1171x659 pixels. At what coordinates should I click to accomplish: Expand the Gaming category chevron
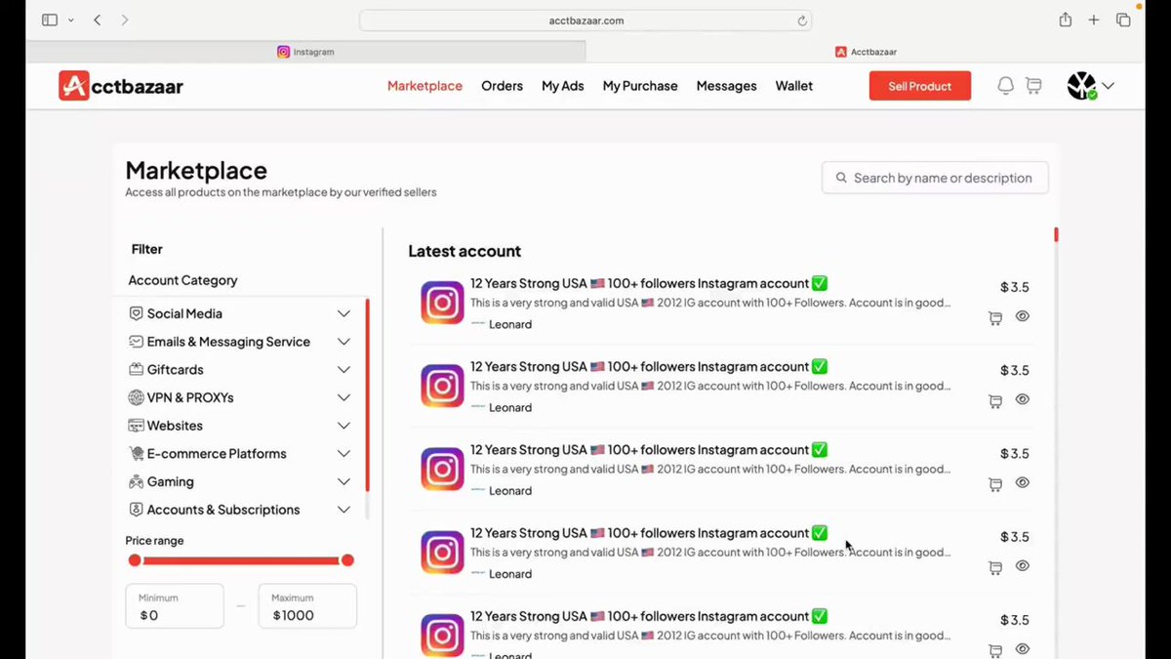coord(343,482)
